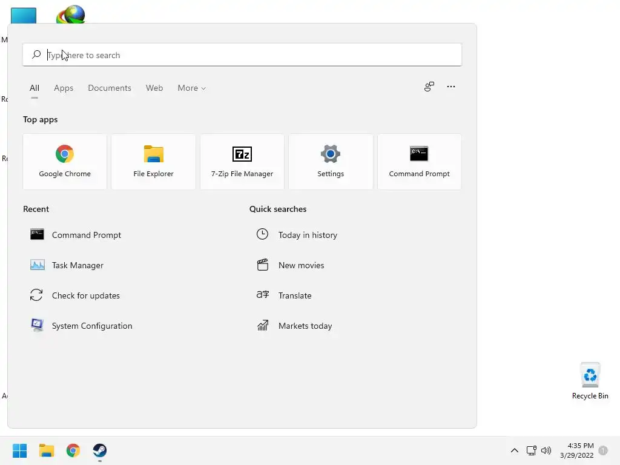Open the notification badge in taskbar corner
Image resolution: width=620 pixels, height=465 pixels.
click(603, 450)
